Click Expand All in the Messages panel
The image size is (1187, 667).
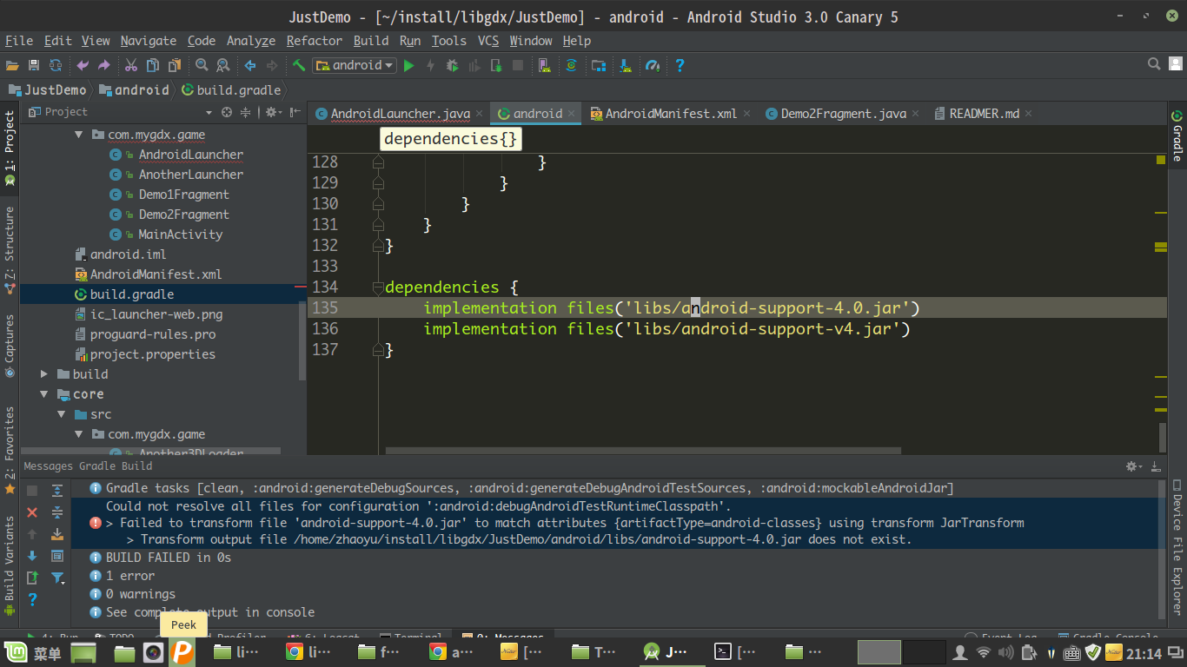tap(57, 491)
